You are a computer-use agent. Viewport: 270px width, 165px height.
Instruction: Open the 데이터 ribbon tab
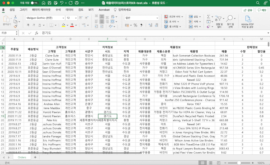coord(69,10)
